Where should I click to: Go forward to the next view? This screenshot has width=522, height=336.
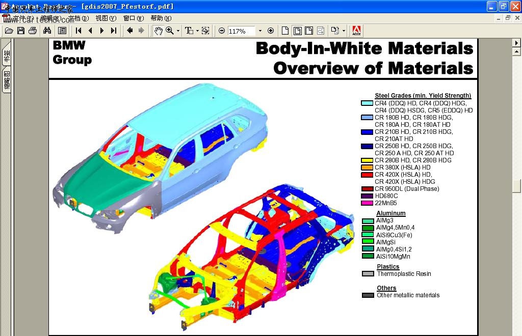pyautogui.click(x=142, y=31)
